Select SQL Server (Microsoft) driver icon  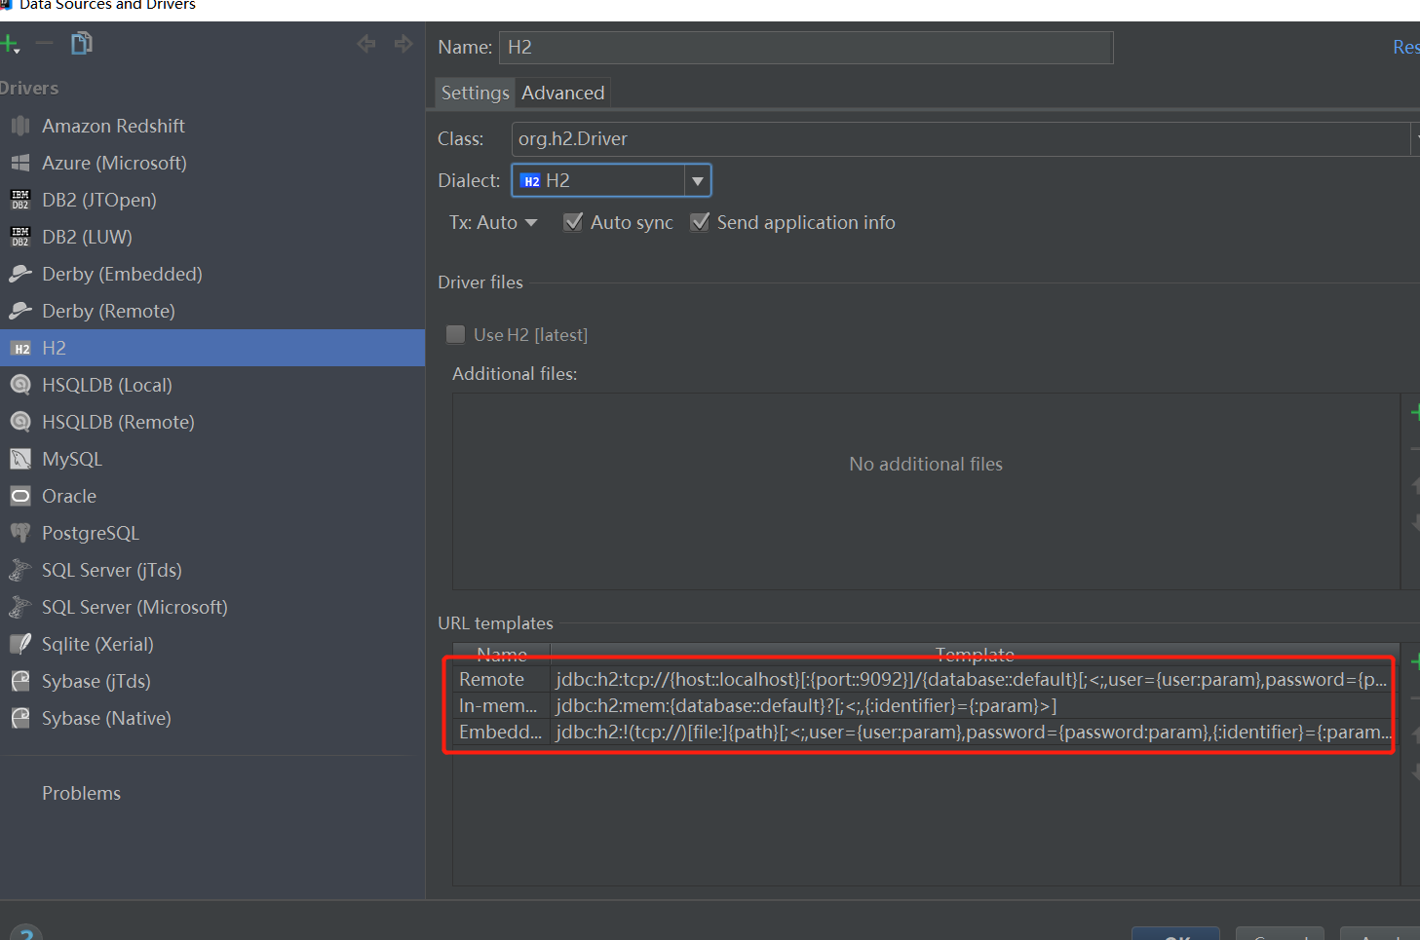tap(20, 607)
